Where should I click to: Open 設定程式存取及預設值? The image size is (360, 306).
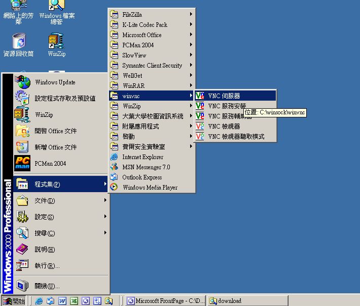pyautogui.click(x=61, y=98)
